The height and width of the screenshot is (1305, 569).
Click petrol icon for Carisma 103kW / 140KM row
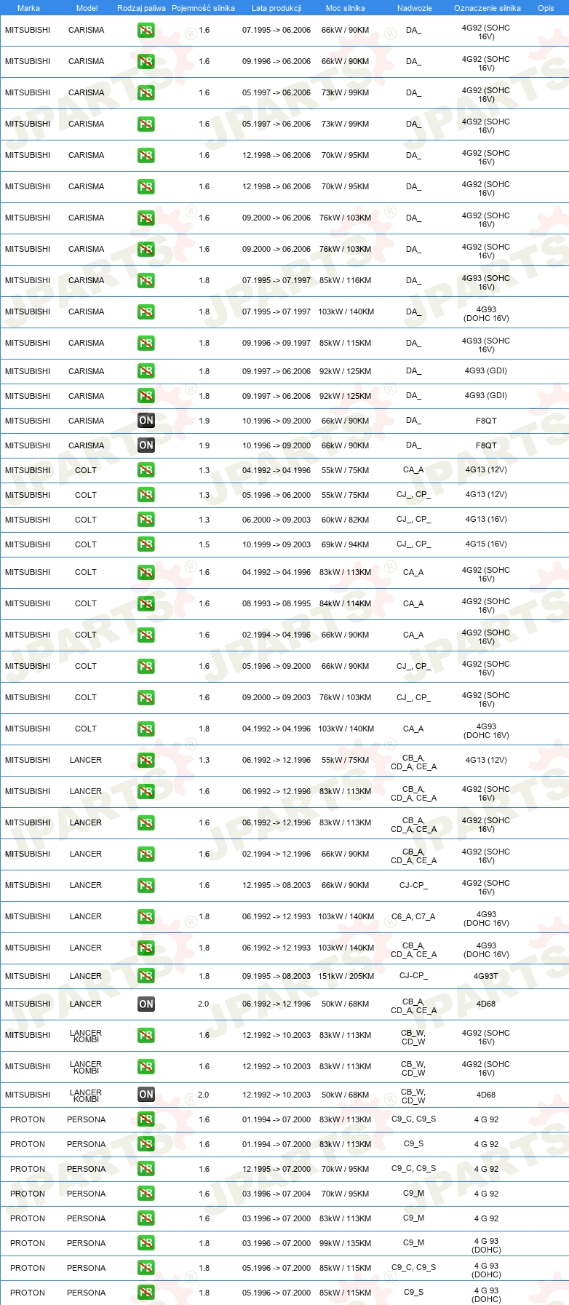(146, 312)
